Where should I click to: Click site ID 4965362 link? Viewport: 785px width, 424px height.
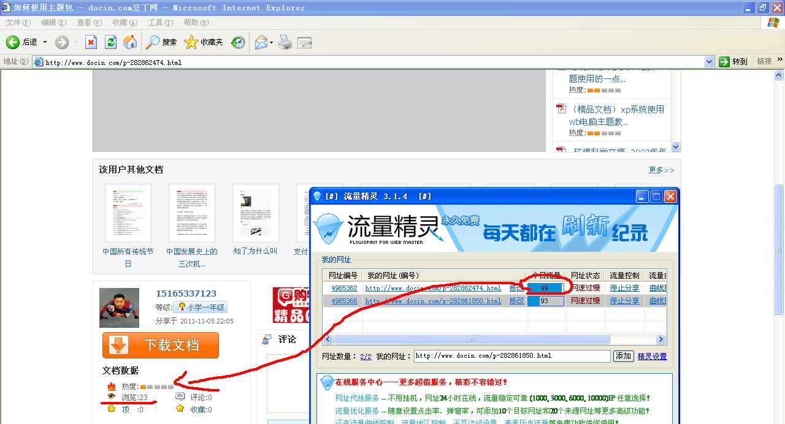344,288
